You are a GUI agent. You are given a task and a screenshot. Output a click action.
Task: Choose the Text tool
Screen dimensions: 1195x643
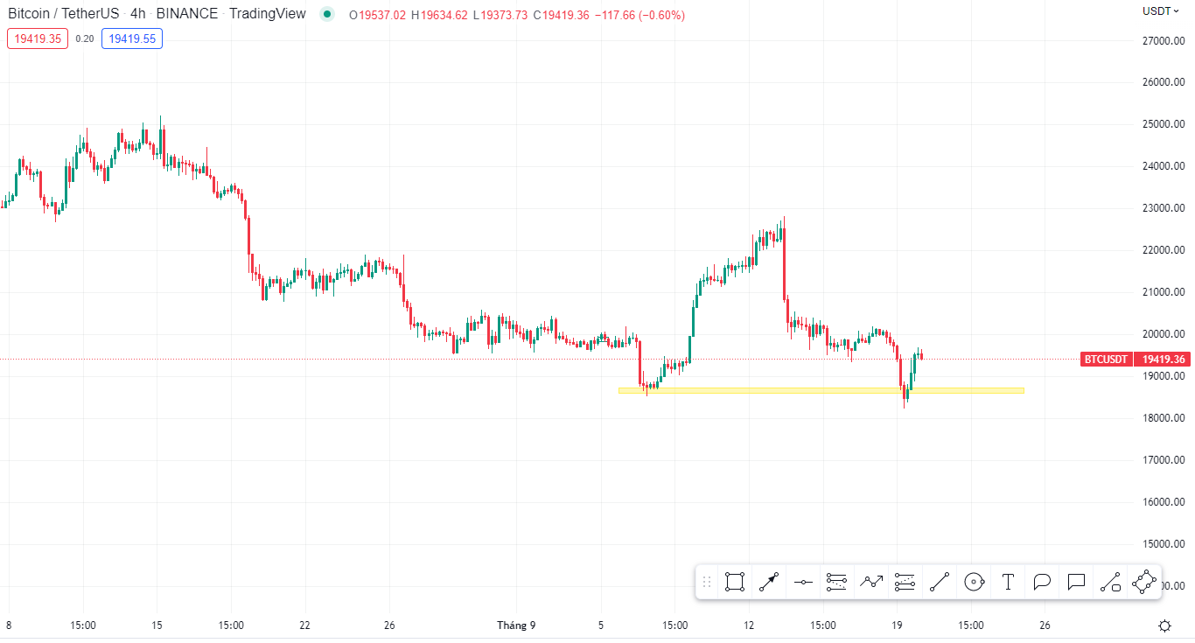point(1008,582)
